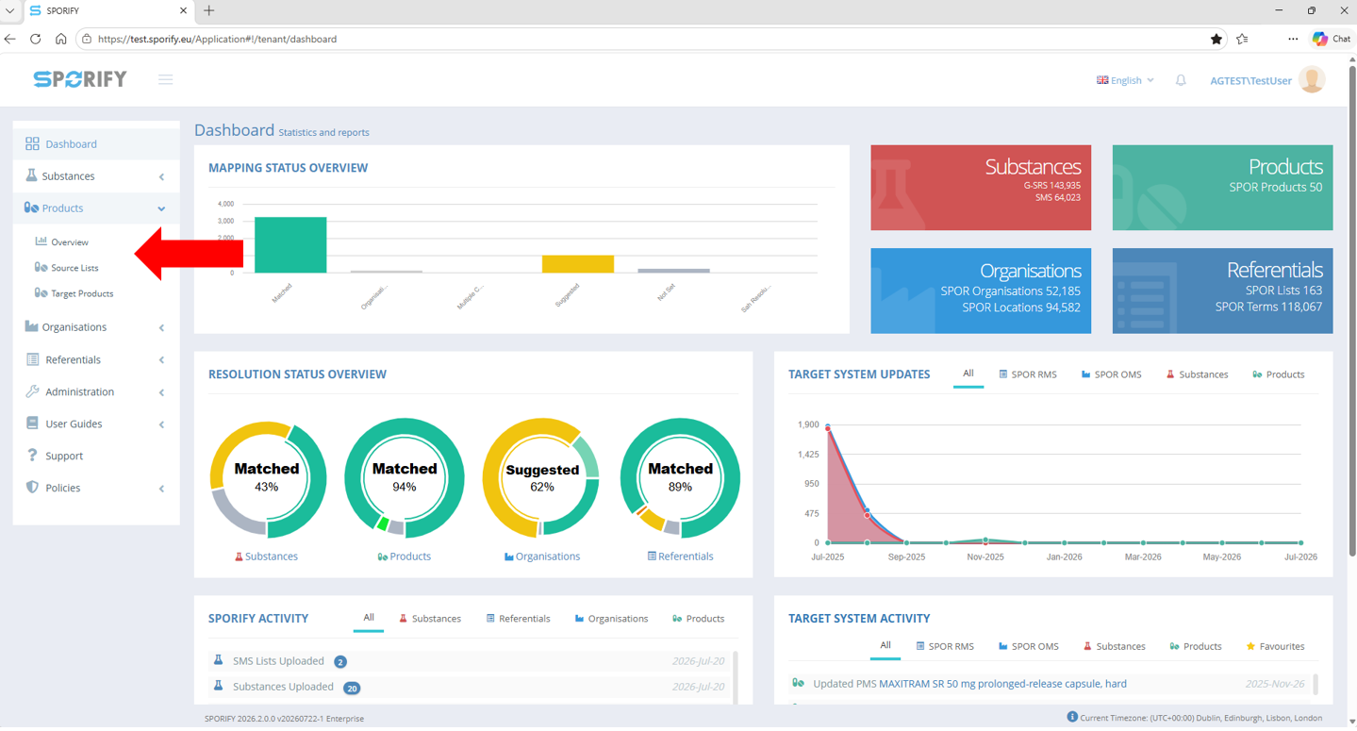1357x731 pixels.
Task: Open MAXITRAM SR 50 mg prolonged-release capsule link
Action: tap(1002, 684)
